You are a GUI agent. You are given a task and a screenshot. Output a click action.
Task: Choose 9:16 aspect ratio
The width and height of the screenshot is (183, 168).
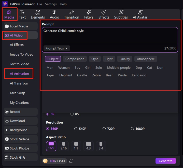tap(64, 146)
